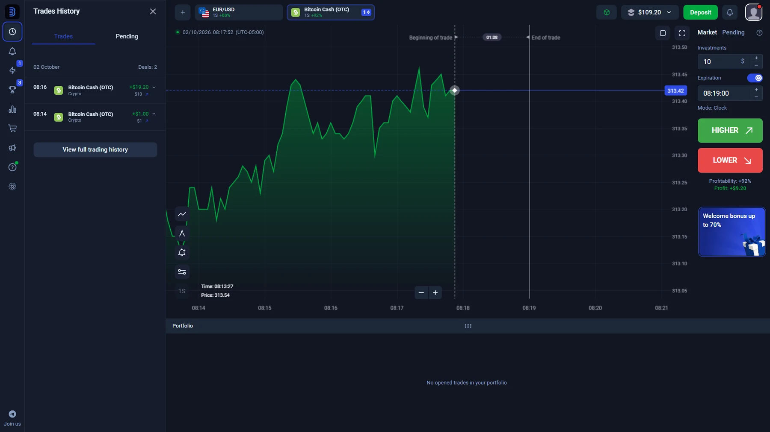
Task: Open the megaphone promotions icon
Action: click(12, 148)
